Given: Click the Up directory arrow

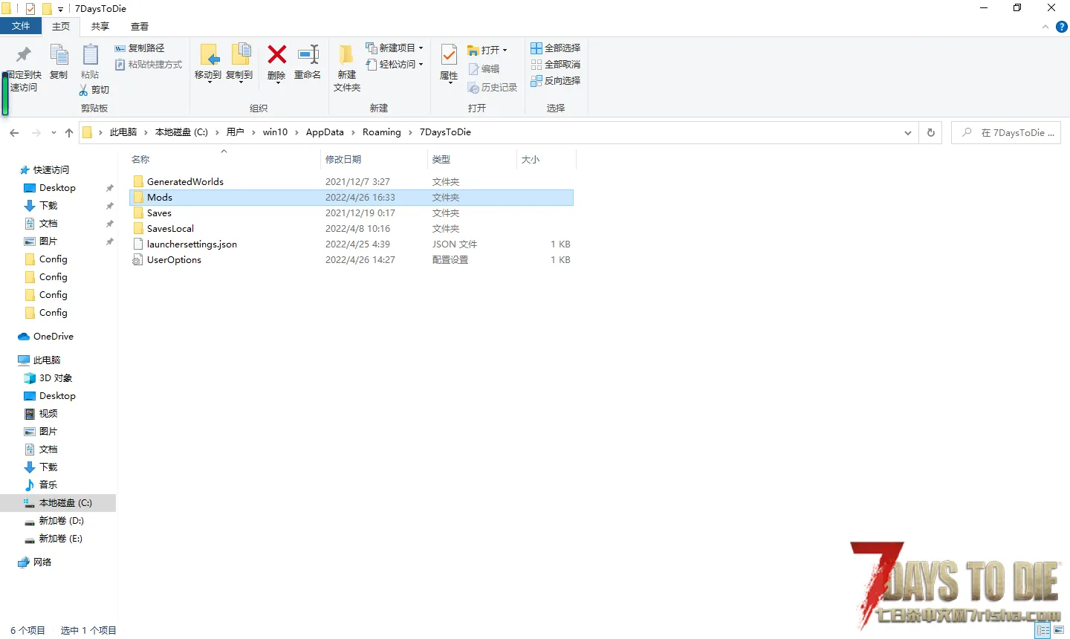Looking at the screenshot, I should point(69,133).
